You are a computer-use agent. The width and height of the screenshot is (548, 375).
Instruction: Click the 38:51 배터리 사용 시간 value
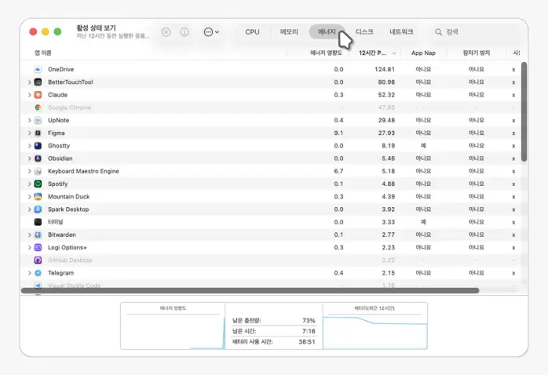(x=306, y=342)
